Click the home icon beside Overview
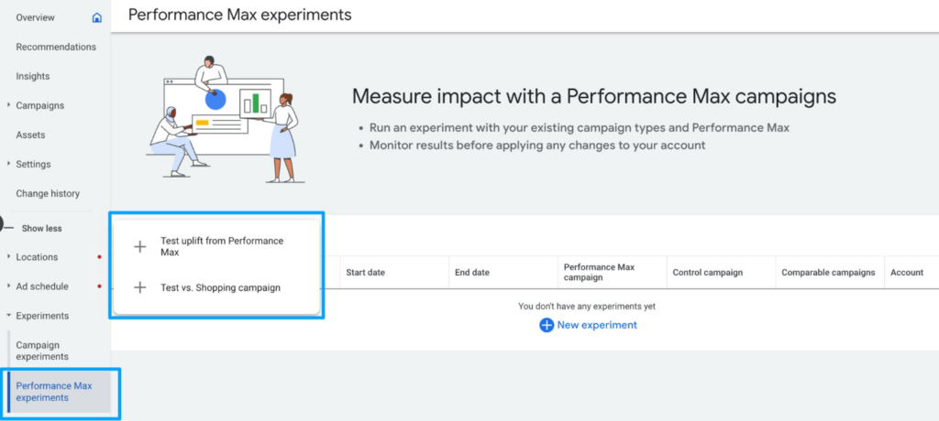Image resolution: width=939 pixels, height=421 pixels. pyautogui.click(x=97, y=18)
